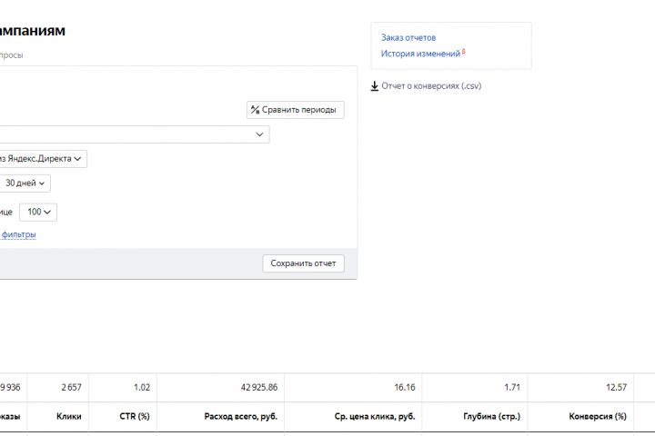655x436 pixels.
Task: Click the total spend value 42 925.86
Action: pos(258,387)
